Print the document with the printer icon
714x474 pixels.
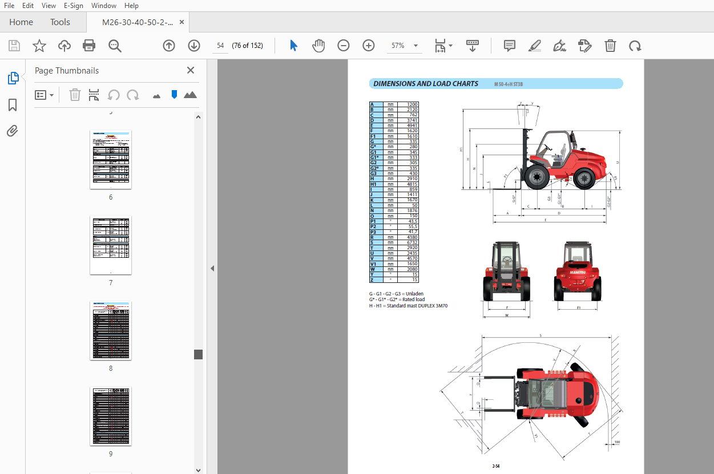(x=89, y=46)
